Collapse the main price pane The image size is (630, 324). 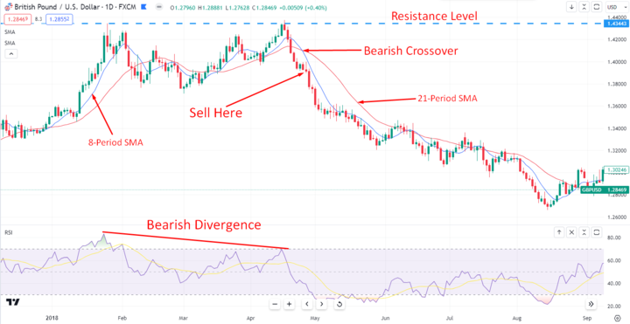point(584,7)
